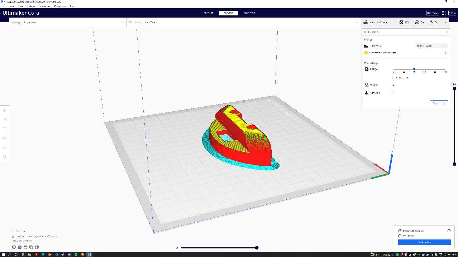Open the Preferences menu
458x257 pixels.
(x=60, y=6)
